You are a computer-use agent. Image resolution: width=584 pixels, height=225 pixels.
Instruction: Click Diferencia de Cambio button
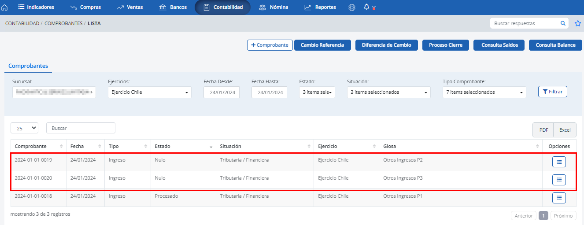click(386, 45)
